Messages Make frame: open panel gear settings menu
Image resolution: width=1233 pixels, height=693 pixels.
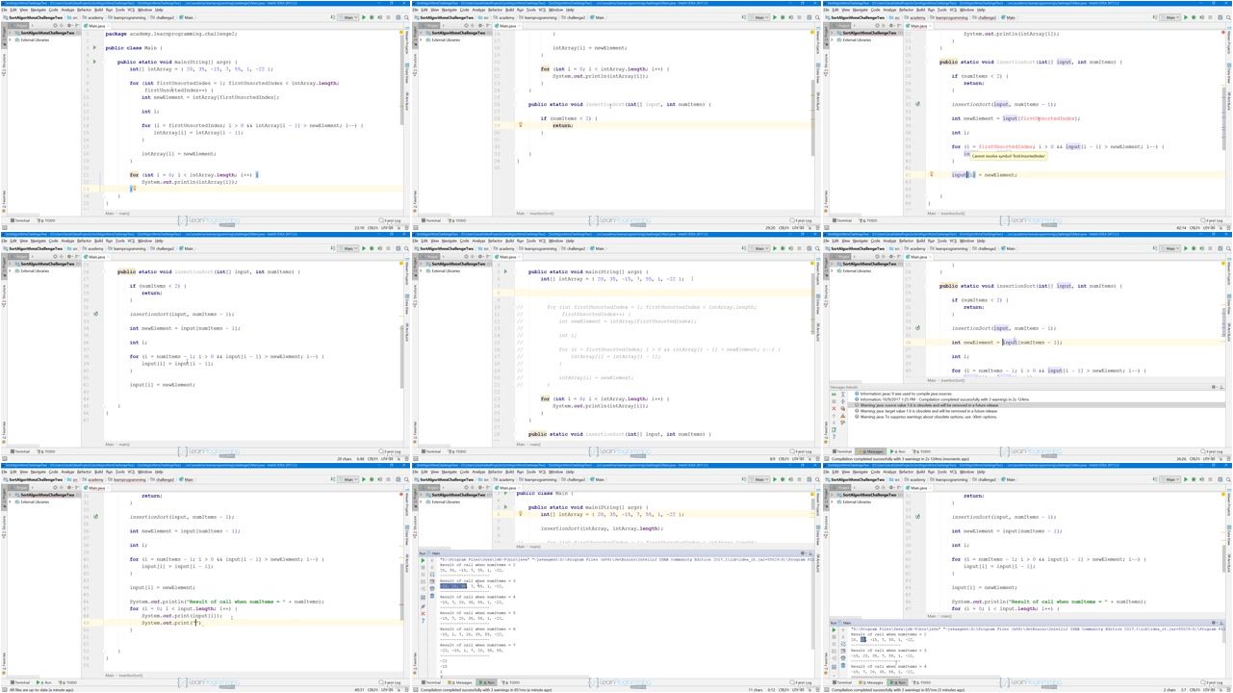click(x=1214, y=387)
